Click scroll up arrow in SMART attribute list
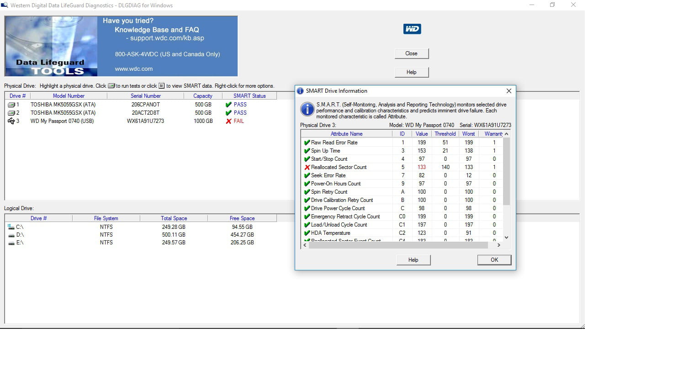This screenshot has width=689, height=391. click(506, 134)
